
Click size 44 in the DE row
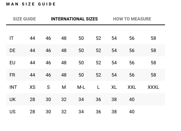pos(33,50)
